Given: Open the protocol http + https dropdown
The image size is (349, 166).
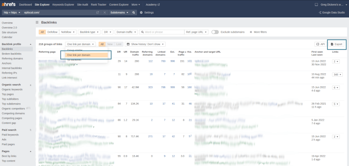Looking at the screenshot, I should point(12,13).
